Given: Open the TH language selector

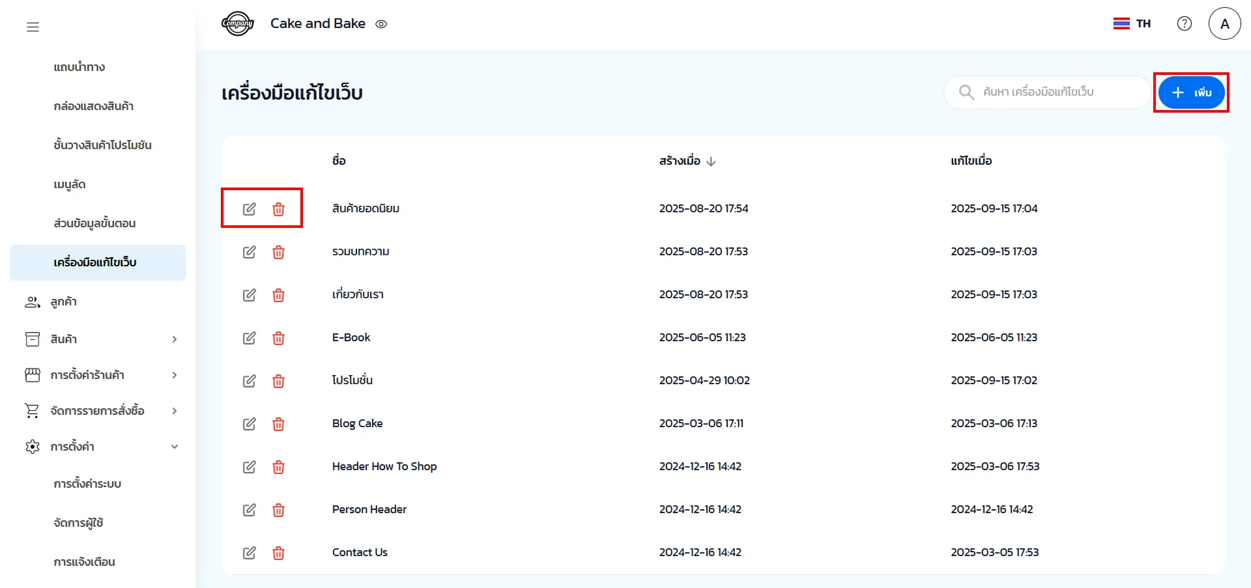Looking at the screenshot, I should click(1132, 23).
